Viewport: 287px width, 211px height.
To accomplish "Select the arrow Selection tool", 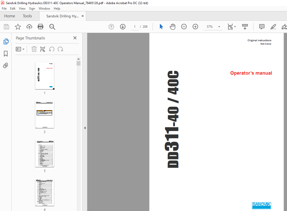I will (161, 27).
